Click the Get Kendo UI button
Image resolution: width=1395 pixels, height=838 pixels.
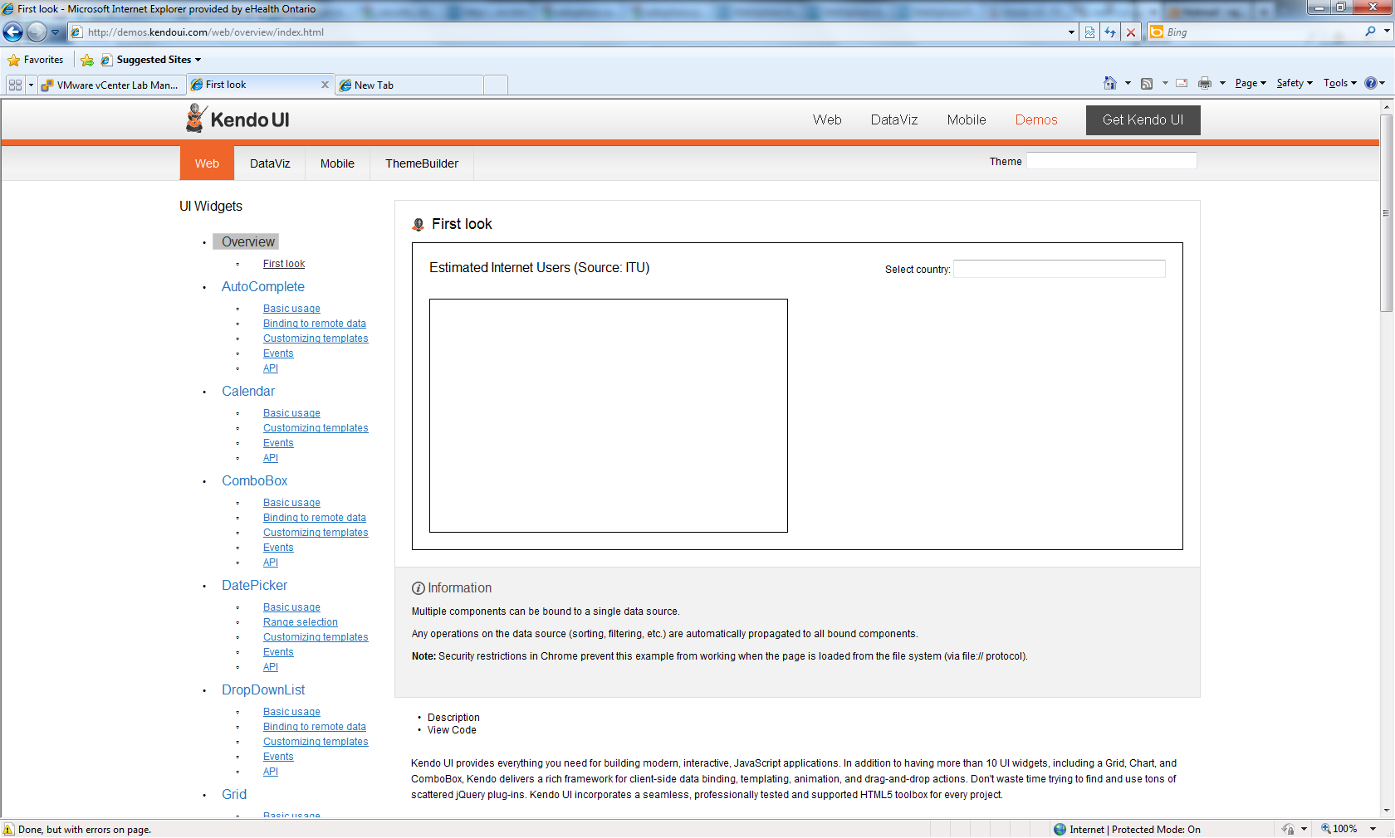pos(1143,119)
